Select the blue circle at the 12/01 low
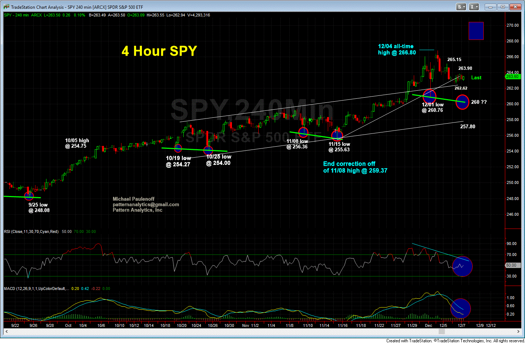 [430, 96]
